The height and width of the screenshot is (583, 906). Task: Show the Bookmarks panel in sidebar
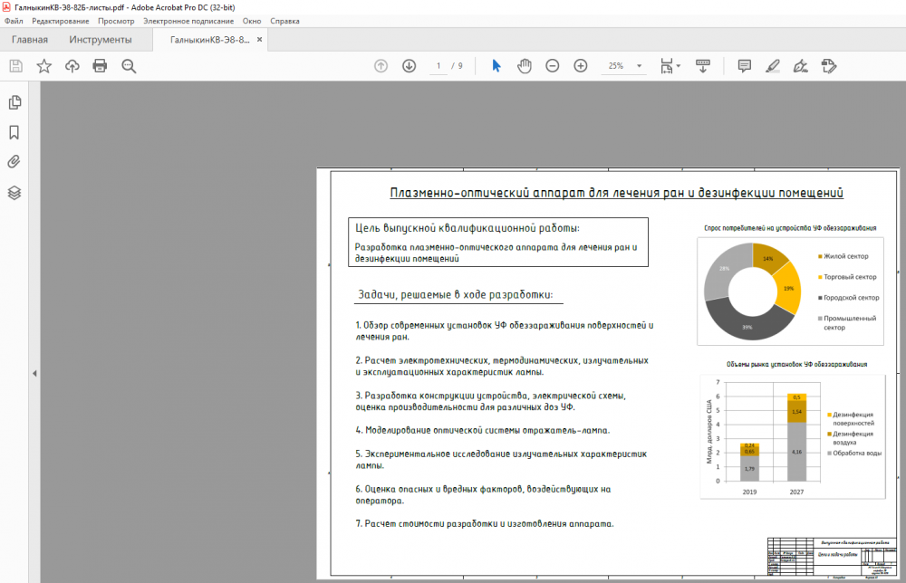(14, 132)
